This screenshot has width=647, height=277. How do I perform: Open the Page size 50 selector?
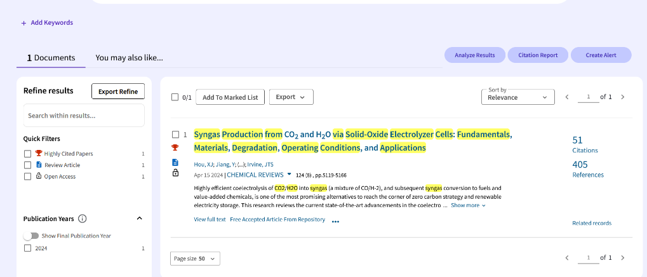[195, 259]
